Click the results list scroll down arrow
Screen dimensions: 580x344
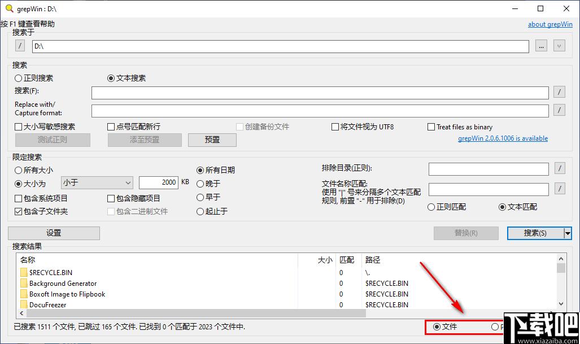tap(561, 304)
